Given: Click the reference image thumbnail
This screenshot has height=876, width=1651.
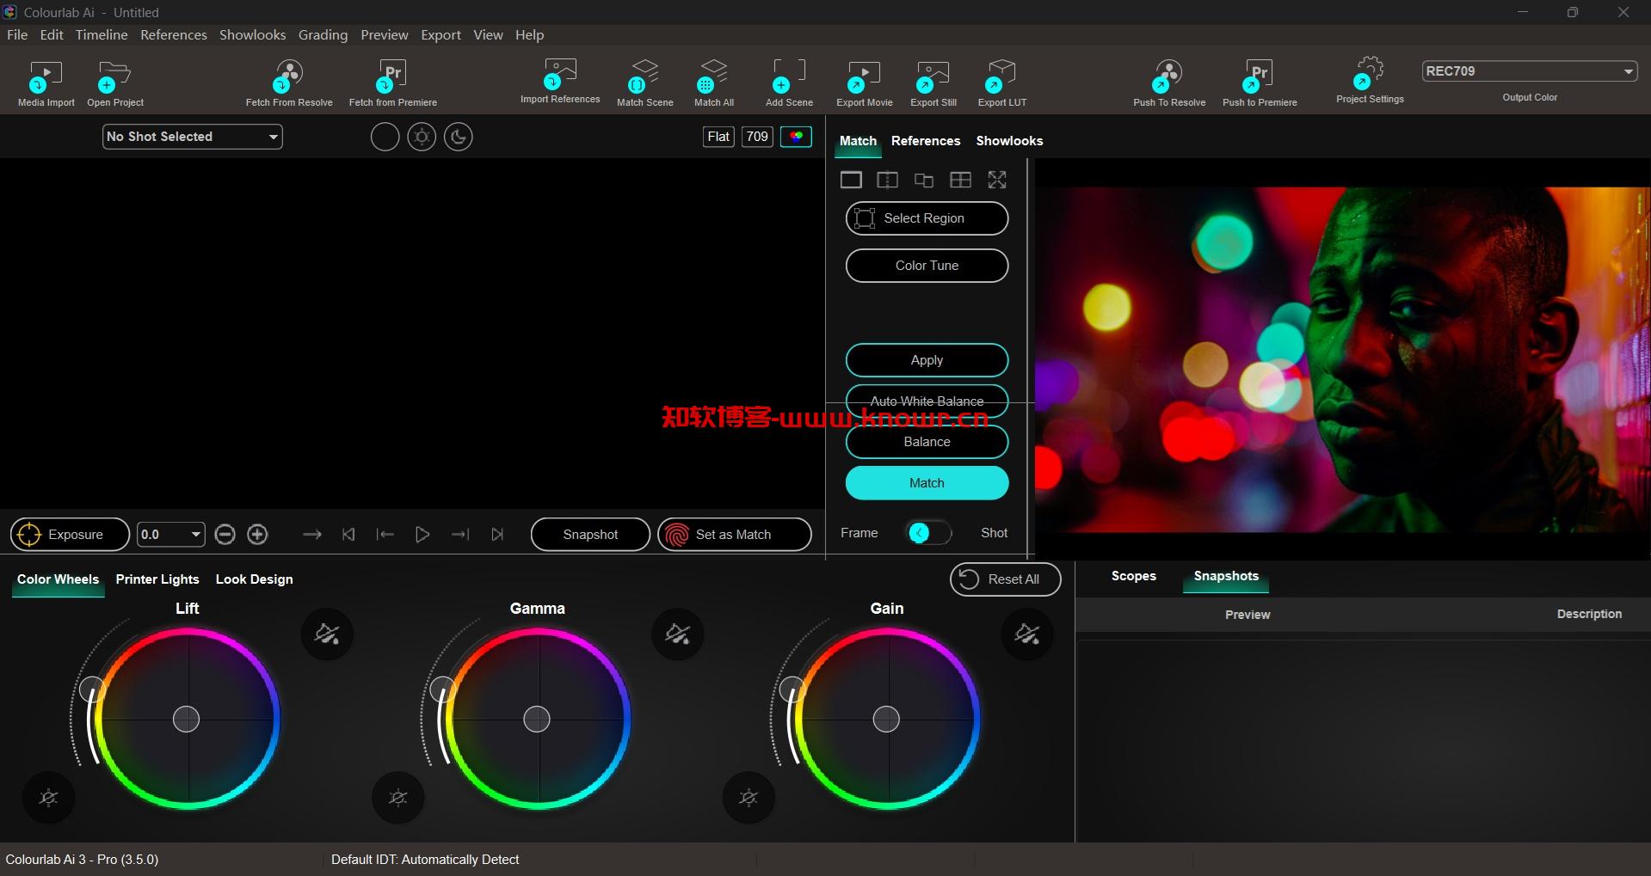Looking at the screenshot, I should point(1341,359).
